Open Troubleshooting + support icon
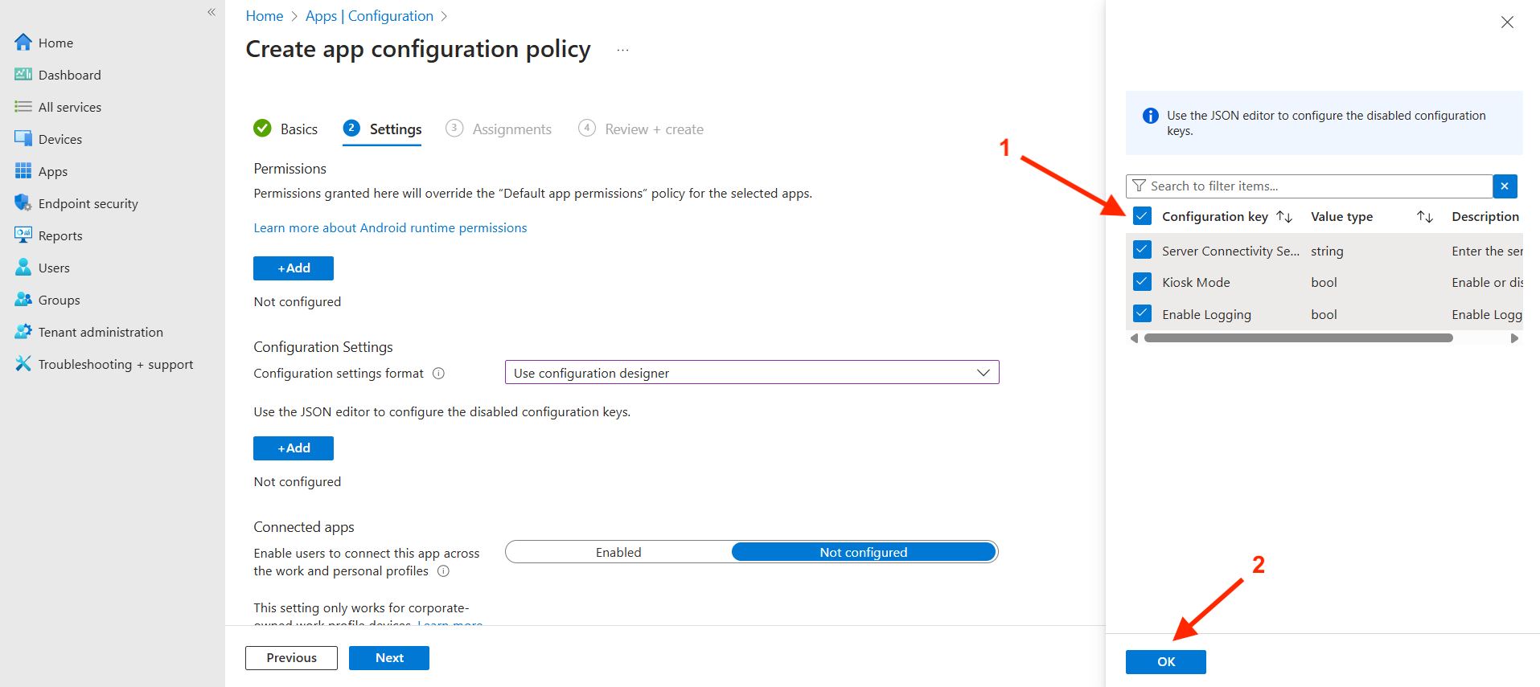This screenshot has width=1540, height=687. point(23,364)
